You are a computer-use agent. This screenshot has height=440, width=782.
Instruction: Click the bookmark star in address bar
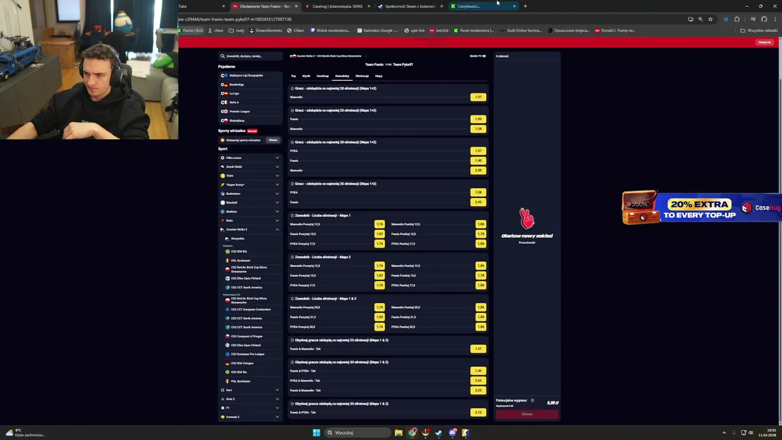pyautogui.click(x=710, y=19)
